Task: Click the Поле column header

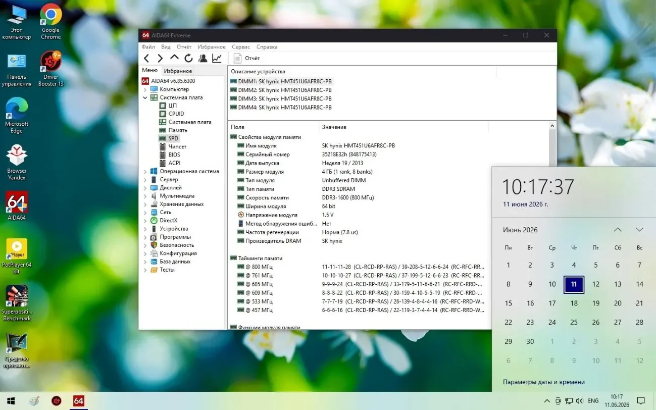Action: (273, 127)
